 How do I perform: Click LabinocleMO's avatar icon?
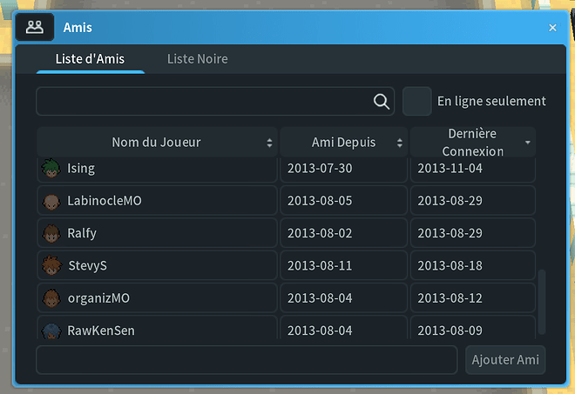tap(51, 201)
